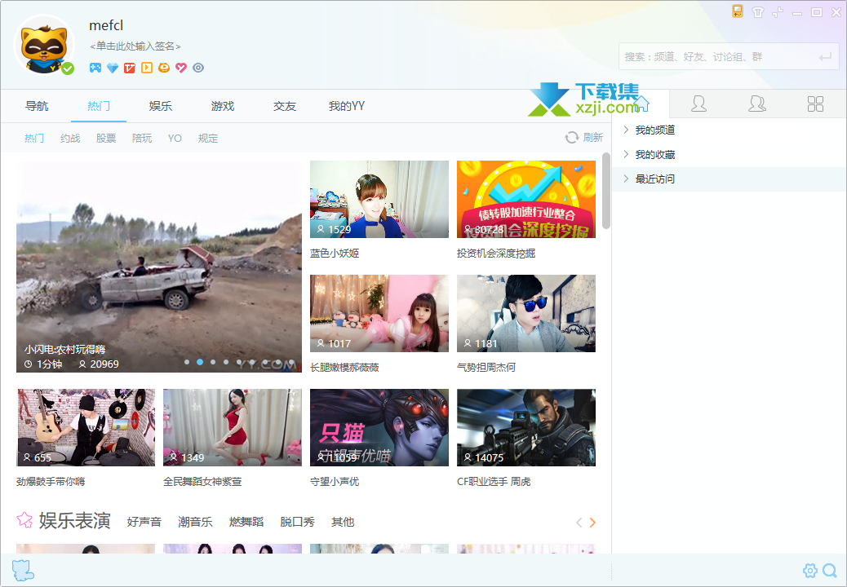Click the pink star beside 娱乐表演

click(24, 520)
